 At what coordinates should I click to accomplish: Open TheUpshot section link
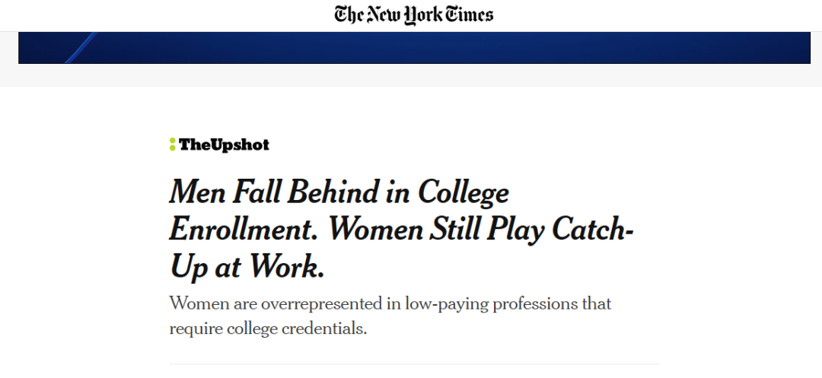(219, 145)
